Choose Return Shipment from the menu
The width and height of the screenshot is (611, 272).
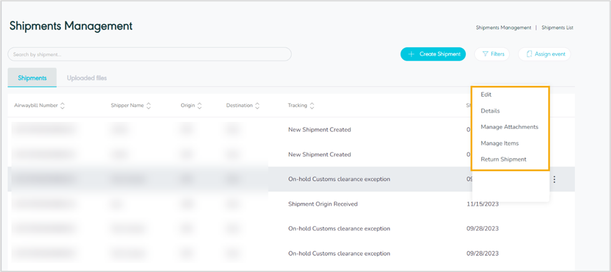503,159
